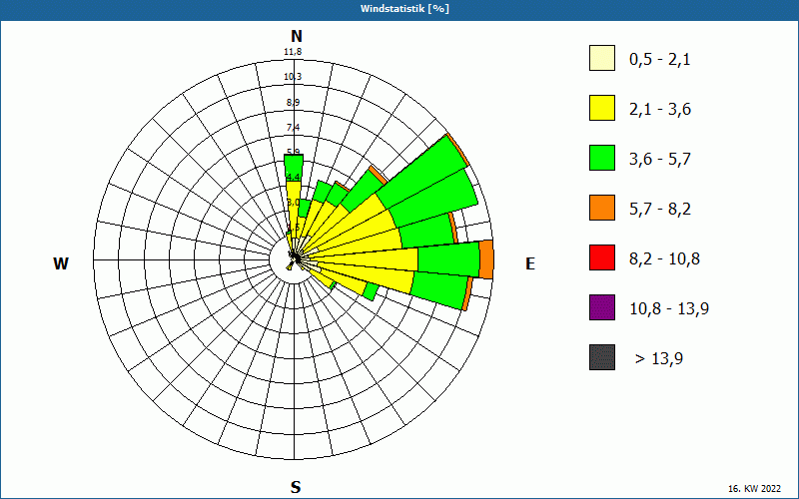Click the legend label > 13,9
Viewport: 799px width, 499px height.
659,359
